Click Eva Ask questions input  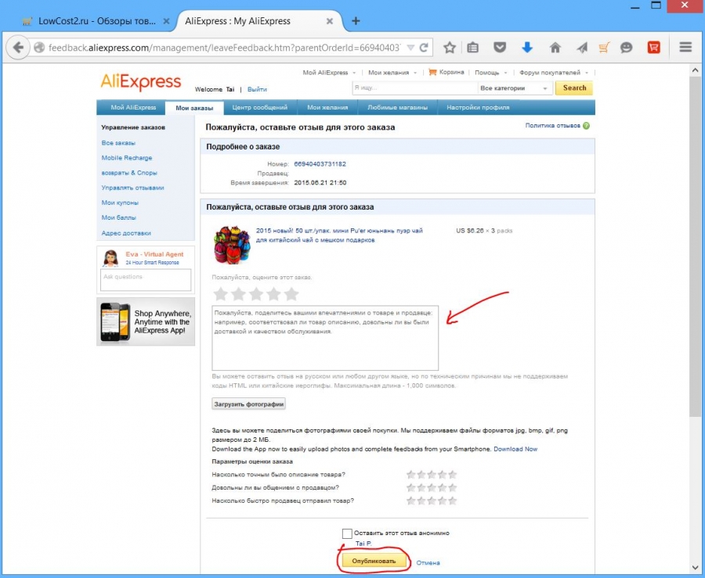pos(146,279)
